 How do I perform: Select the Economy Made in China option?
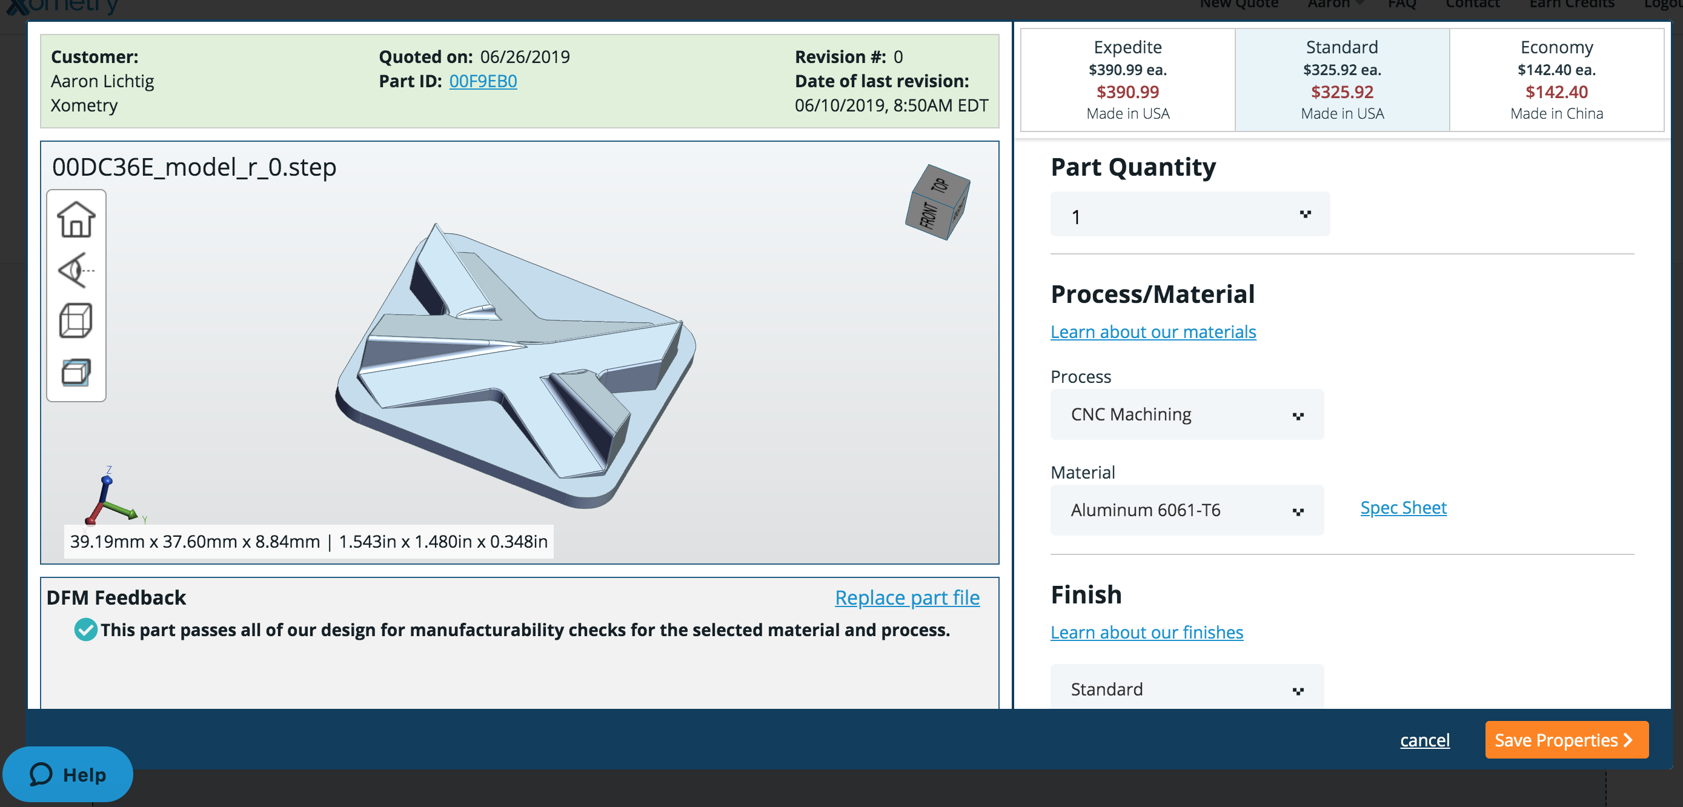click(x=1556, y=79)
